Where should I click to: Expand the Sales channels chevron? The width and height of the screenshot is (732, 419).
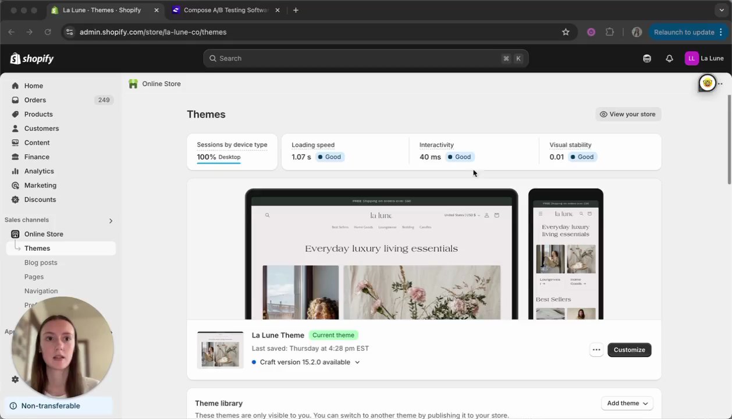pyautogui.click(x=111, y=221)
